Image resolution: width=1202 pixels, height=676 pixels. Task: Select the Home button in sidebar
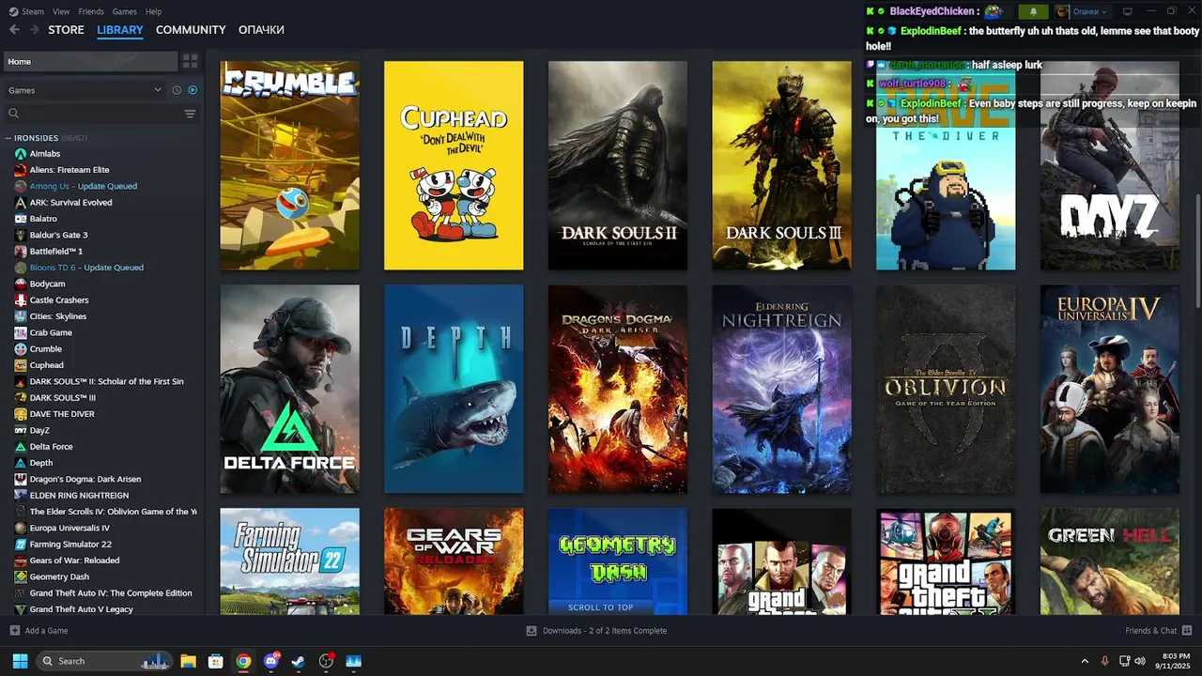point(90,61)
